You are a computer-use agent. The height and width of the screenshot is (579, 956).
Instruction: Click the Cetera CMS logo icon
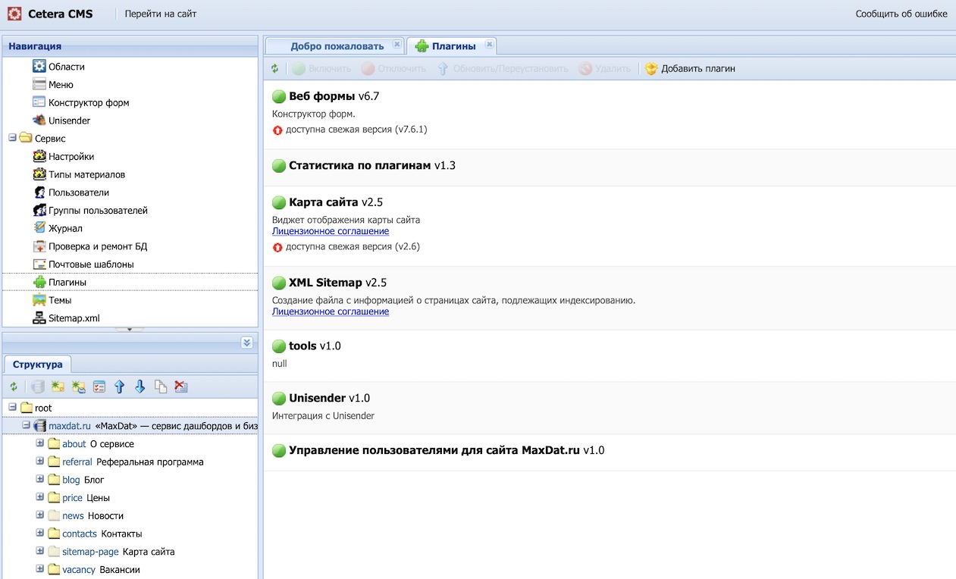tap(14, 14)
